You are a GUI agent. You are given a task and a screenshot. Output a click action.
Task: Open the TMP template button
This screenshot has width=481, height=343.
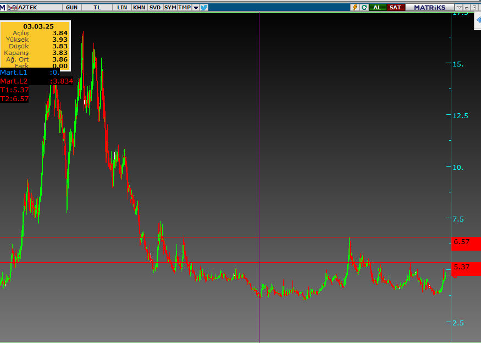[184, 7]
